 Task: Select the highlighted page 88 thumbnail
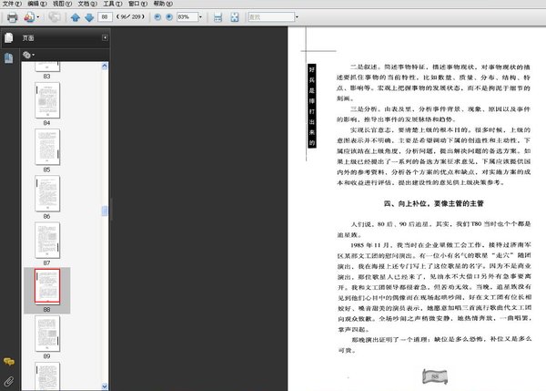[x=47, y=286]
